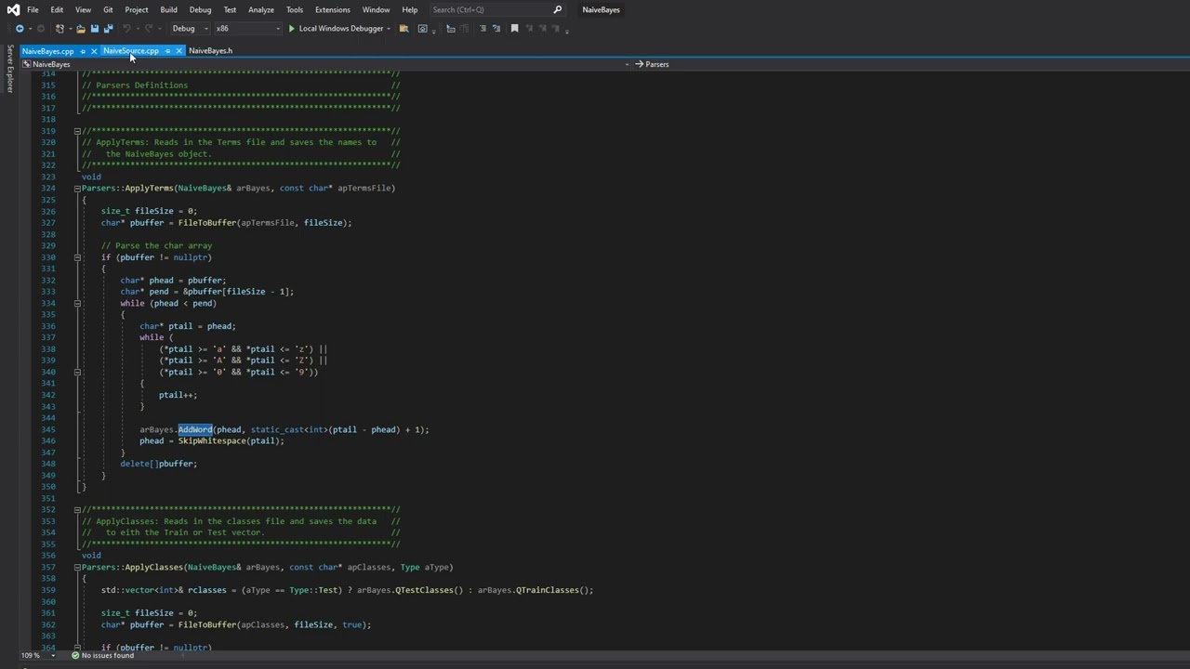Click the Open File folder icon

81,28
